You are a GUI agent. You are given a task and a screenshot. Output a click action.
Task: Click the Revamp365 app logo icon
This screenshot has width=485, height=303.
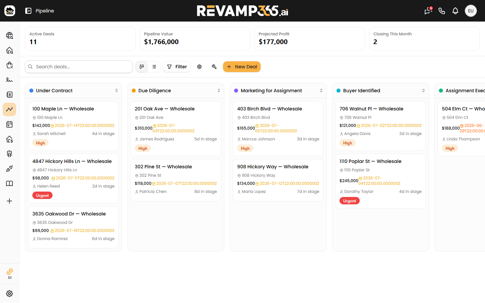point(10,11)
